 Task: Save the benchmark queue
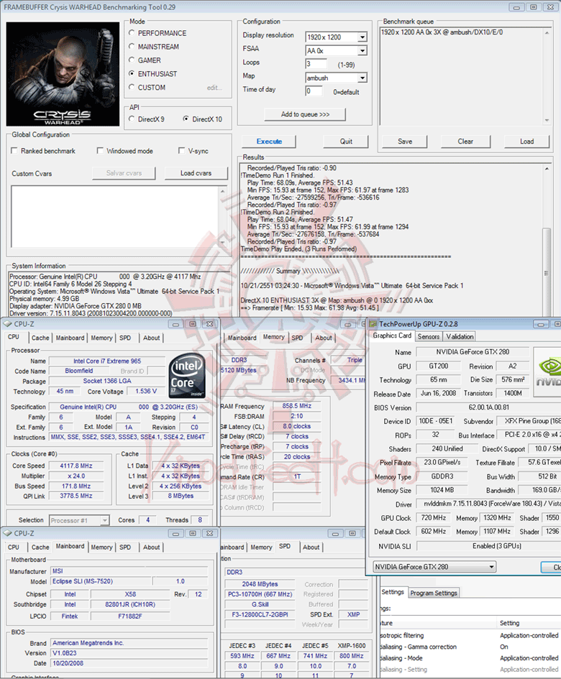[x=404, y=141]
